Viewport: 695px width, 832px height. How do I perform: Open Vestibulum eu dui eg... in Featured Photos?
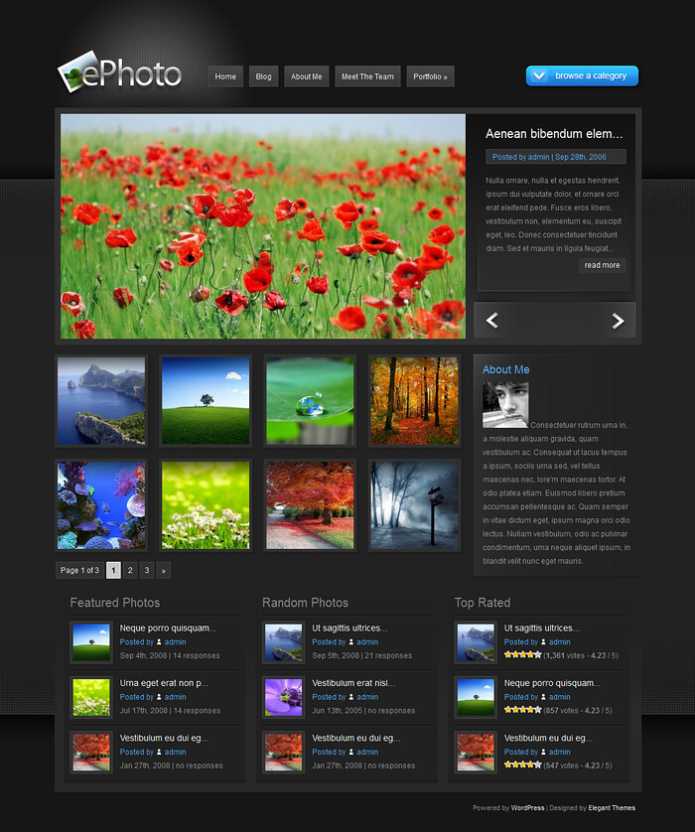click(x=164, y=738)
